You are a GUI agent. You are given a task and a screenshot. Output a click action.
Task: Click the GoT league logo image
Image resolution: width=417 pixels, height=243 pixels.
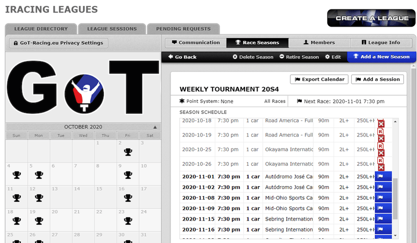pyautogui.click(x=83, y=87)
